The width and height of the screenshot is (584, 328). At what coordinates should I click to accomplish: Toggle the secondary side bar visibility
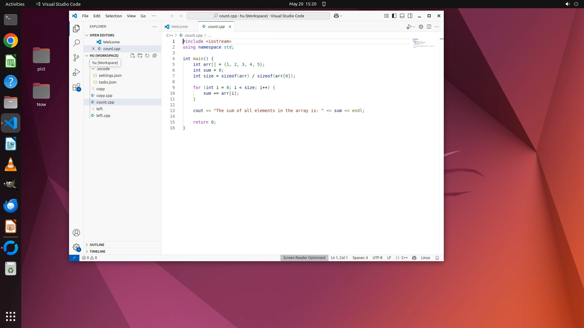[x=410, y=16]
